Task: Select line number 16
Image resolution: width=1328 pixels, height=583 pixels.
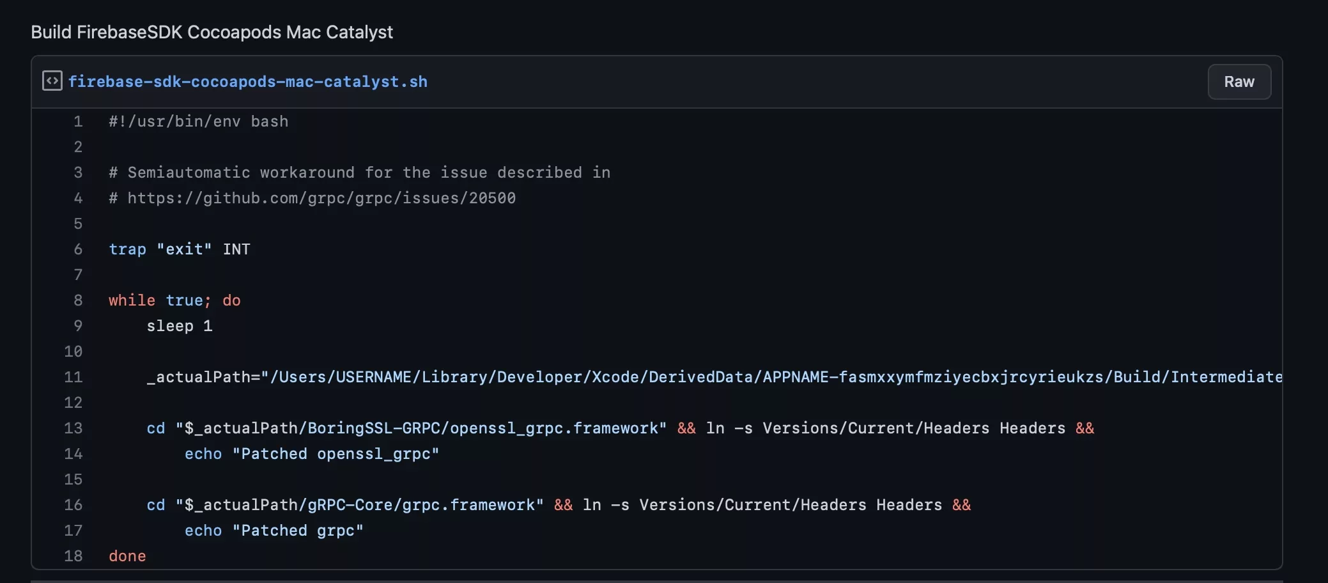Action: 73,505
